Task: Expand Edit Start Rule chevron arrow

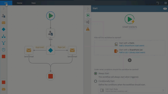Action: click(x=163, y=90)
